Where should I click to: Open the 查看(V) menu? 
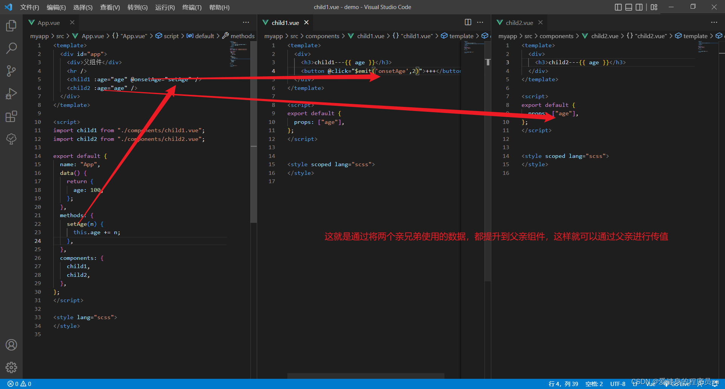tap(110, 7)
